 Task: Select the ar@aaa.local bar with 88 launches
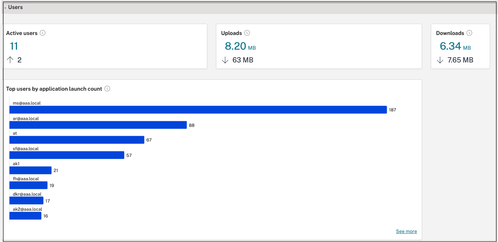pyautogui.click(x=98, y=125)
